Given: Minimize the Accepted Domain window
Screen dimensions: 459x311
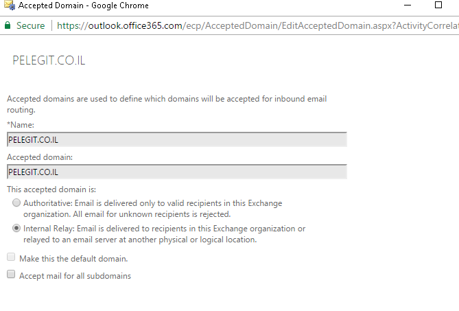Looking at the screenshot, I should point(408,5).
